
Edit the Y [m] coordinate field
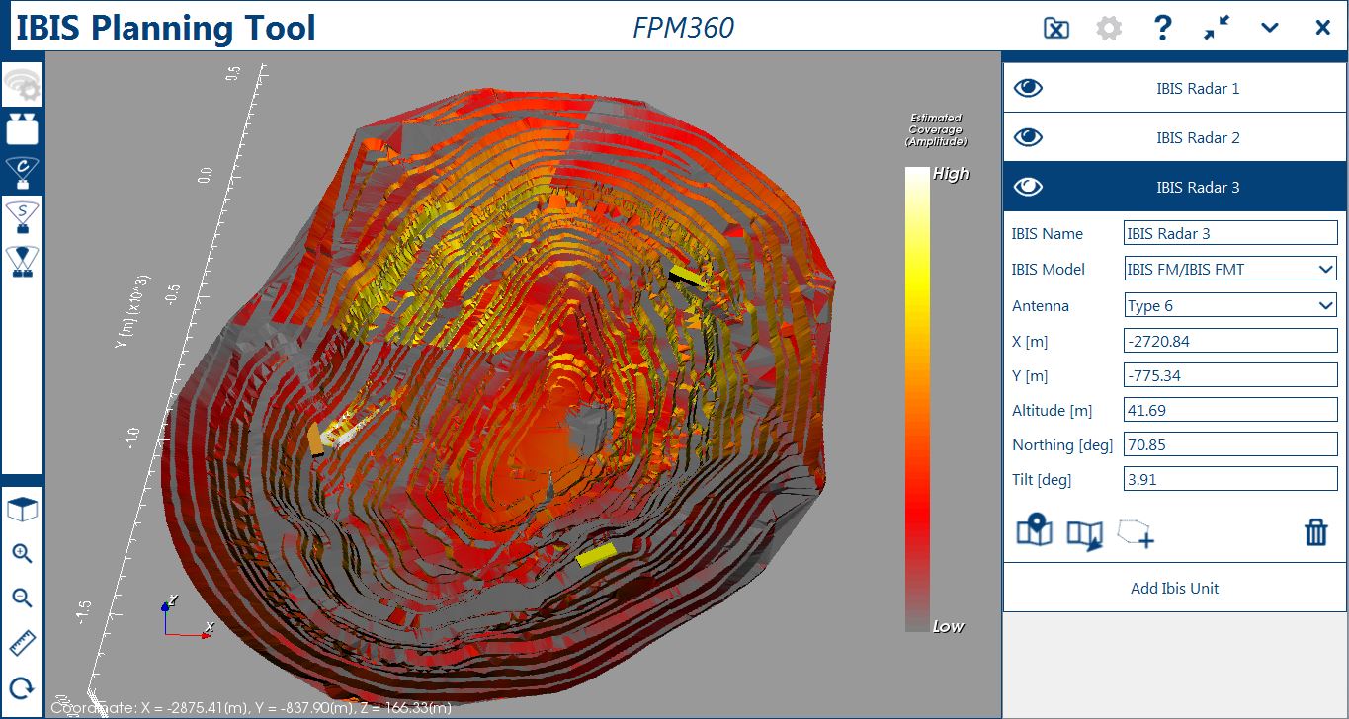1231,375
